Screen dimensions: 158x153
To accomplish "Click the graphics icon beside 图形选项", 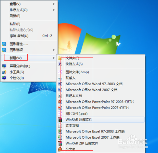I will pos(4,50).
